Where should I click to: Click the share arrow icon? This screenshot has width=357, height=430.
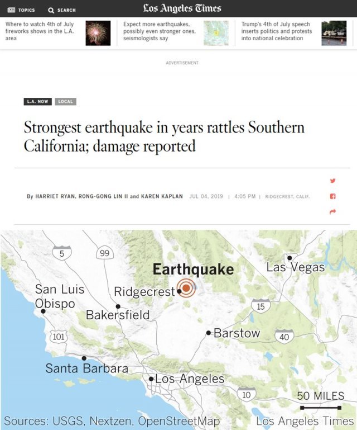(x=333, y=212)
